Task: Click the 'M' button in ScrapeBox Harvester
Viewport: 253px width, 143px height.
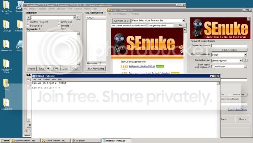Action: tap(29, 17)
